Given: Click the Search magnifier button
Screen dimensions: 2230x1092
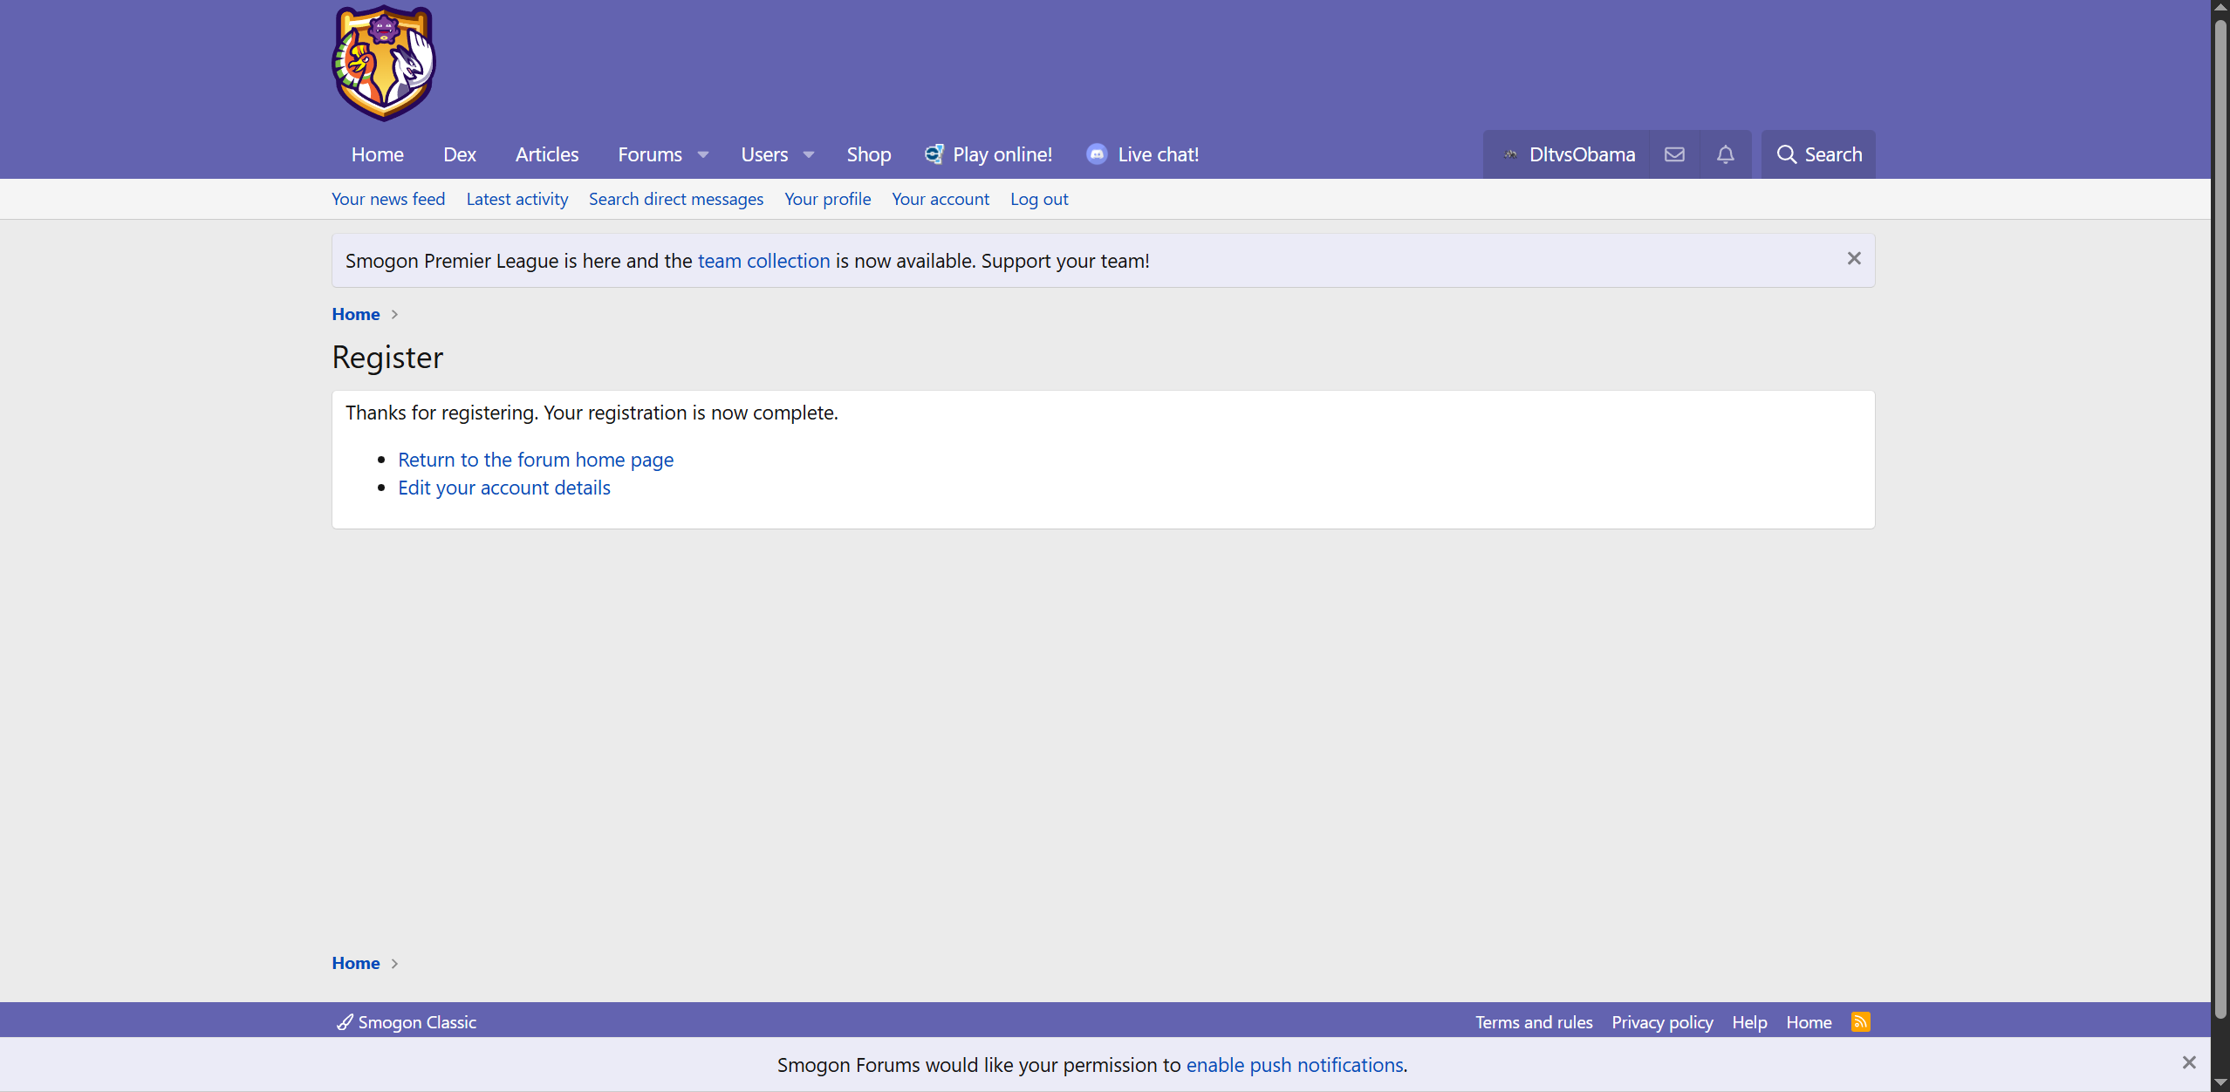Looking at the screenshot, I should pyautogui.click(x=1818, y=154).
